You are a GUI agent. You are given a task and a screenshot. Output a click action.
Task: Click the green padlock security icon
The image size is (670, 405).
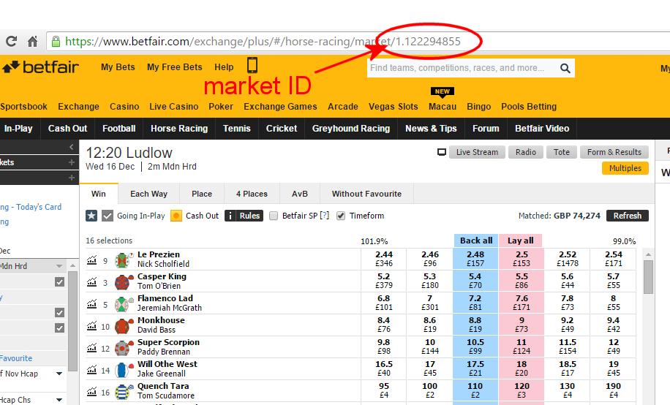(56, 42)
